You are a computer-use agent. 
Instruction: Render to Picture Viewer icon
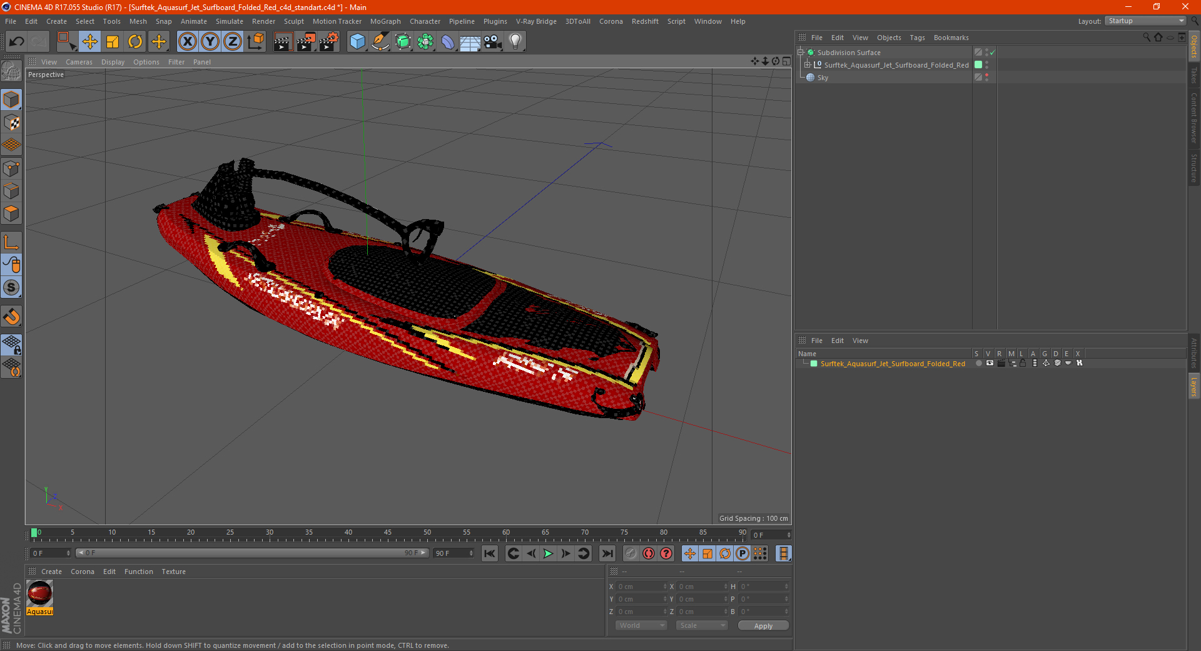[x=306, y=42]
